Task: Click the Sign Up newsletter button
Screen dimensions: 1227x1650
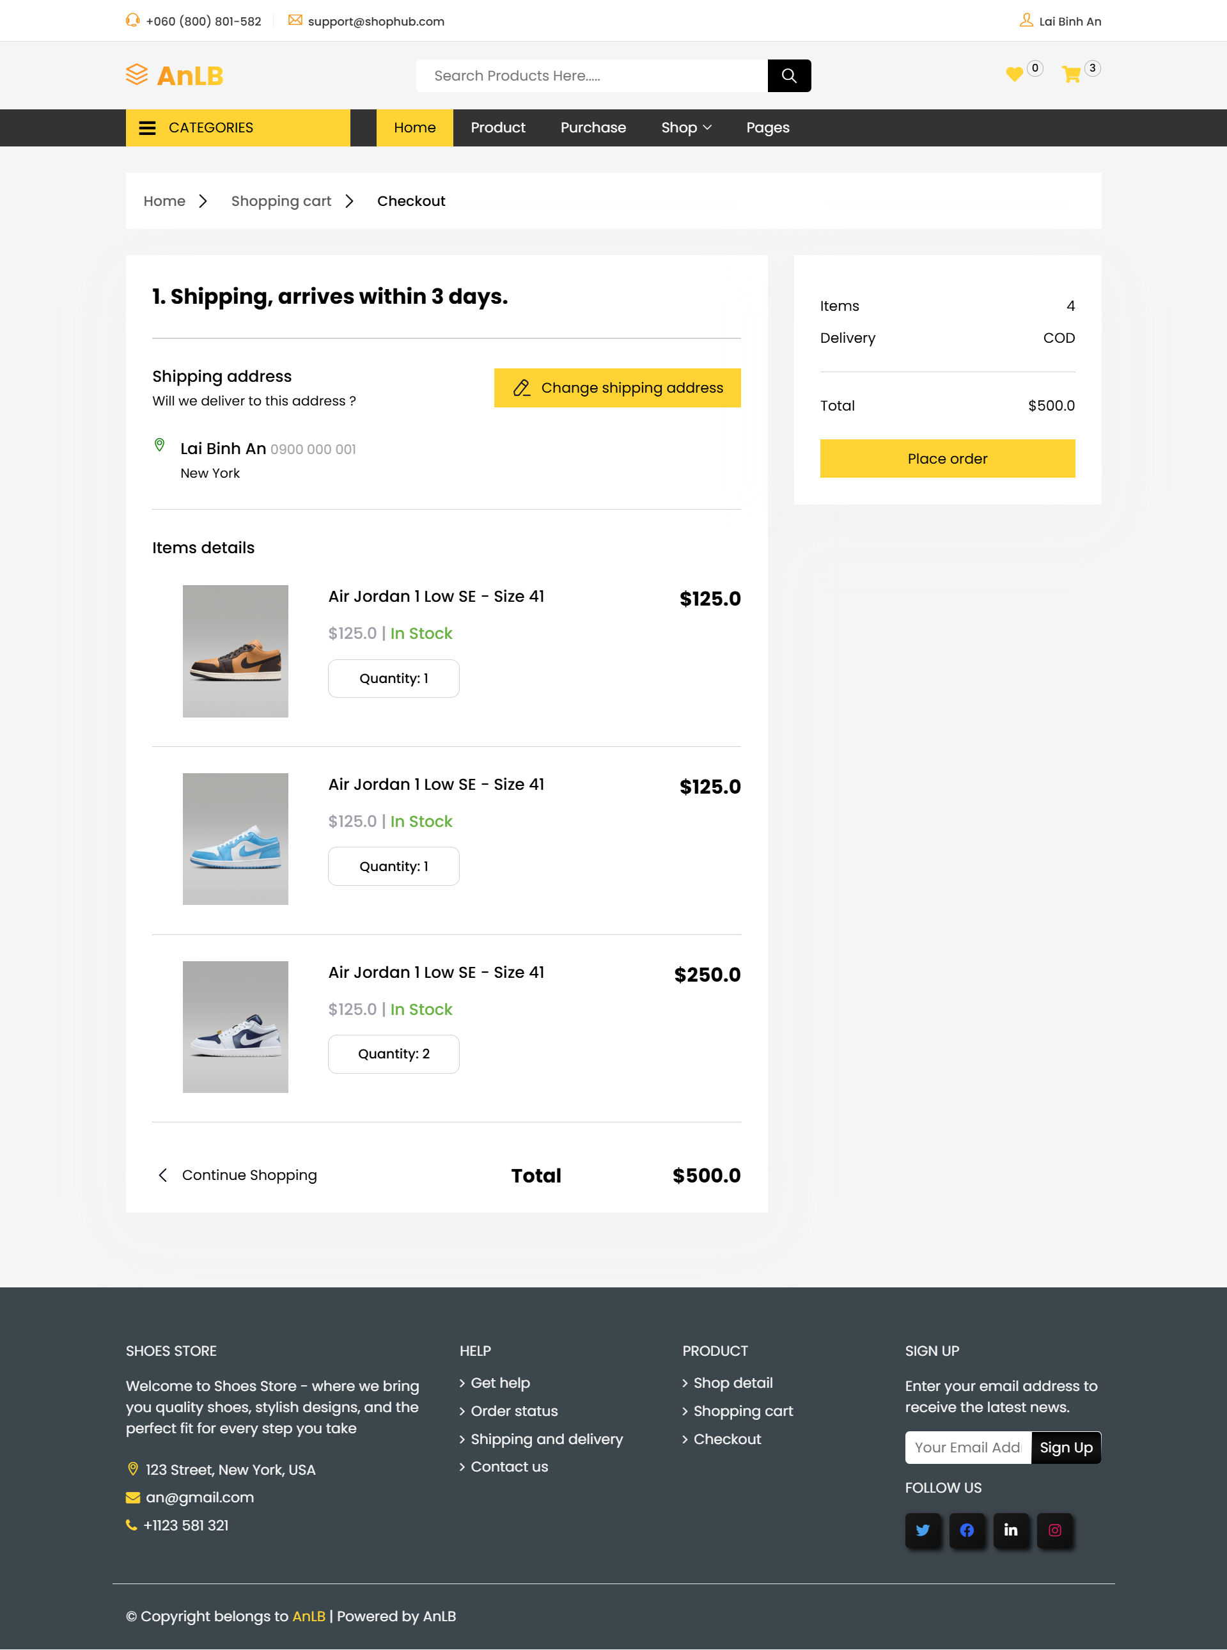Action: (x=1066, y=1447)
